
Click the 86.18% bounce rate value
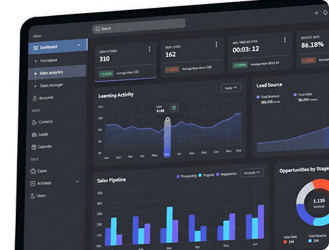tap(312, 45)
